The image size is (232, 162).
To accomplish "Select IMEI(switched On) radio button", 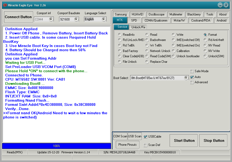I will pos(173,45).
